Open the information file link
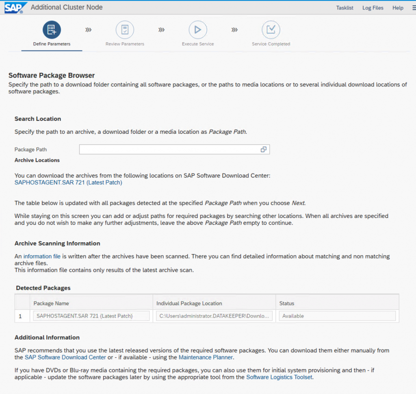Image resolution: width=416 pixels, height=394 pixels. (42, 257)
